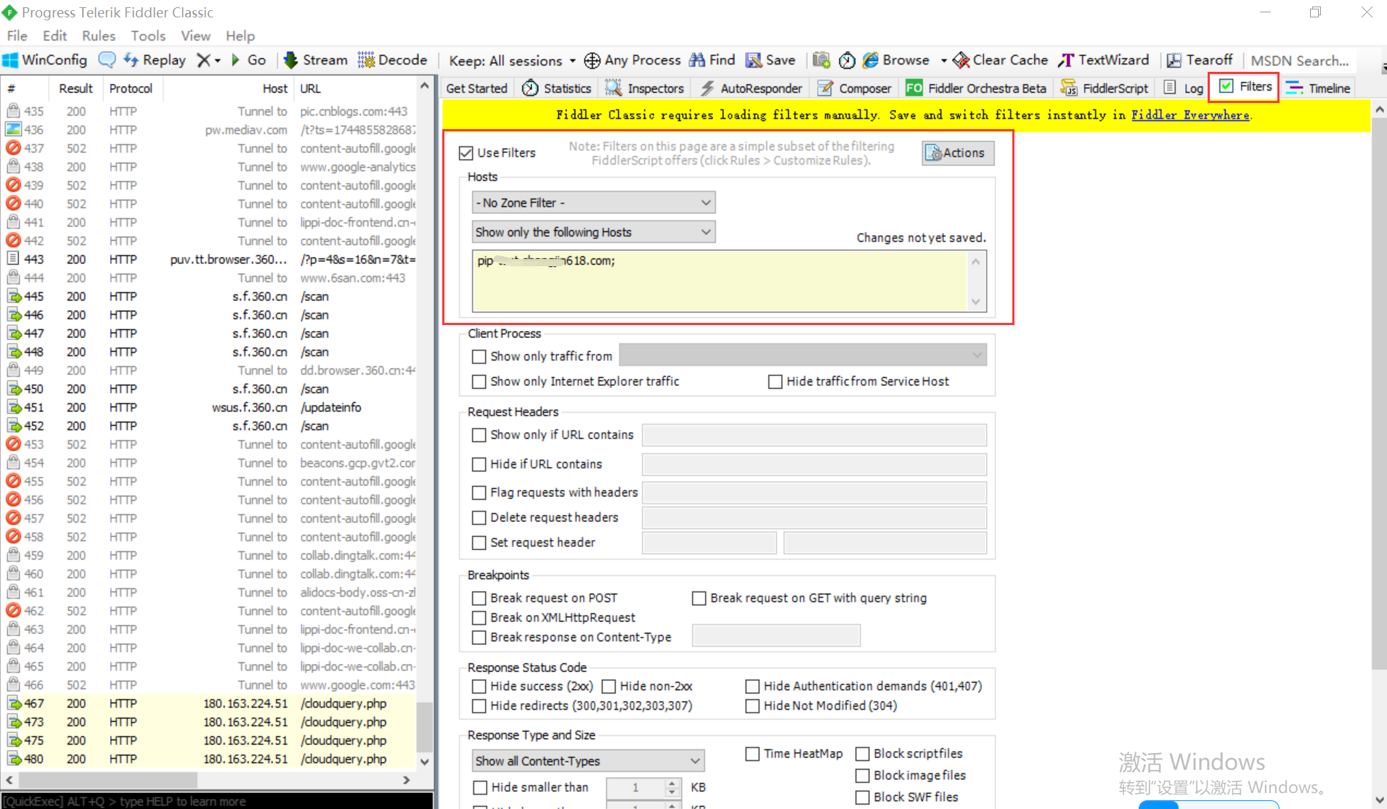Screen dimensions: 1387x809
Task: Expand the Remove sessions dropdown arrow
Action: coord(217,61)
